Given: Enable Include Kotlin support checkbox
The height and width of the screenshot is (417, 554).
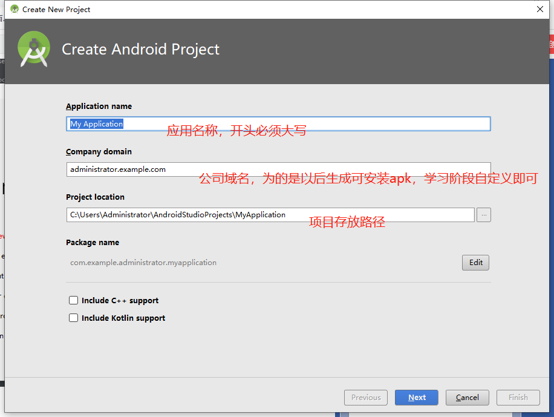Looking at the screenshot, I should click(74, 318).
